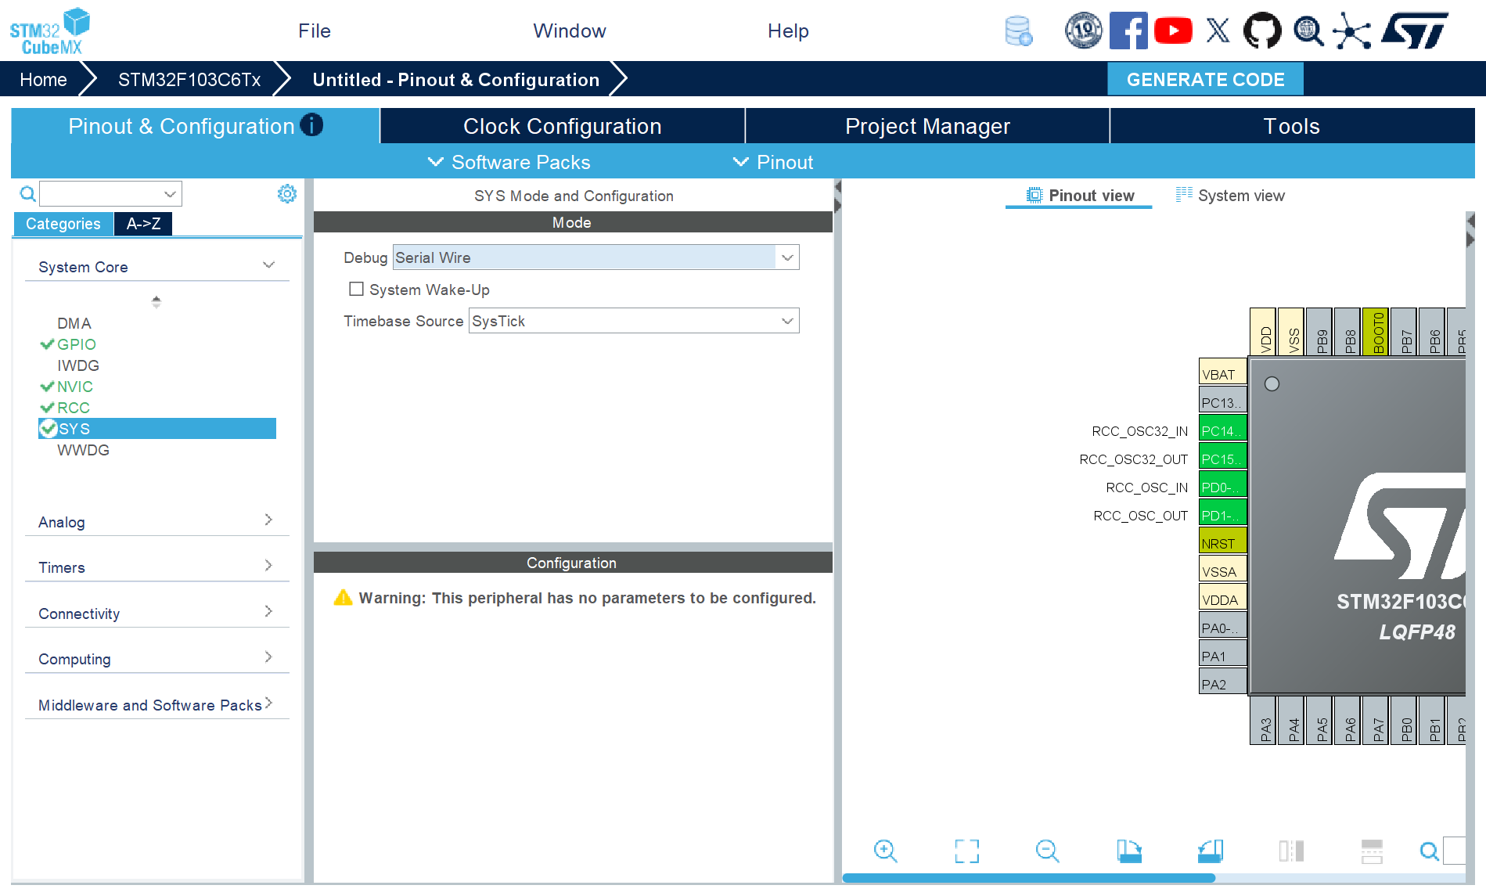Switch to the Tools tab
This screenshot has width=1486, height=896.
1292,126
